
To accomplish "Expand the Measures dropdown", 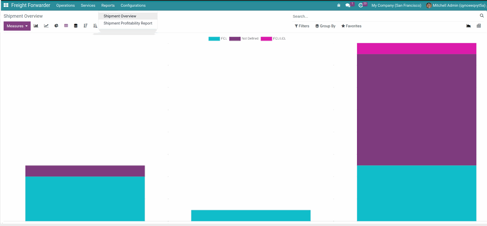I will click(x=17, y=26).
